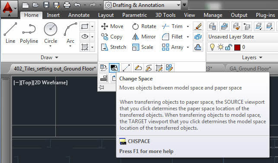
Task: Click the Offset tool icon
Action: coord(198,47)
